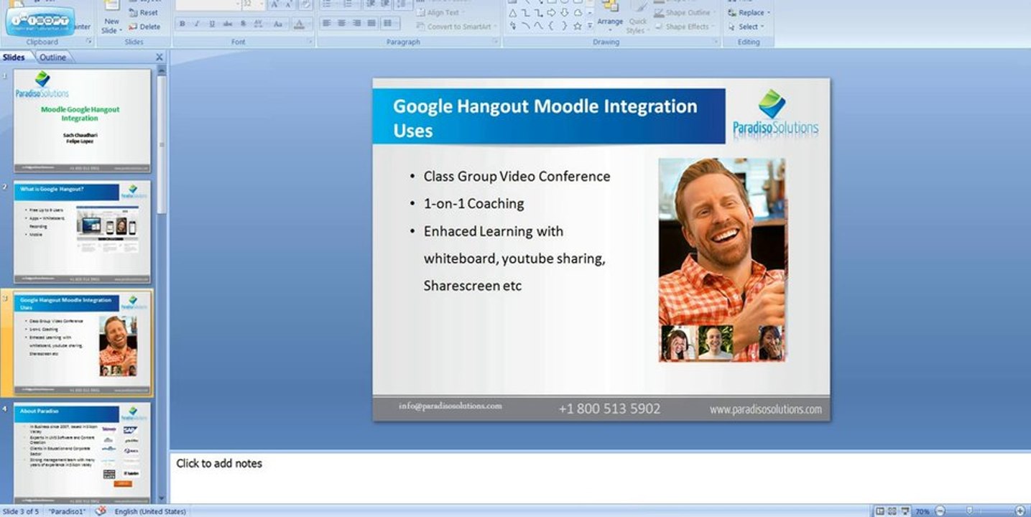Apply text shadow formatting
This screenshot has height=517, width=1031.
[243, 24]
